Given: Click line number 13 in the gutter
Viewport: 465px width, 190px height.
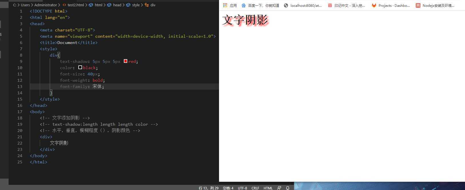Looking at the screenshot, I should tap(20, 87).
